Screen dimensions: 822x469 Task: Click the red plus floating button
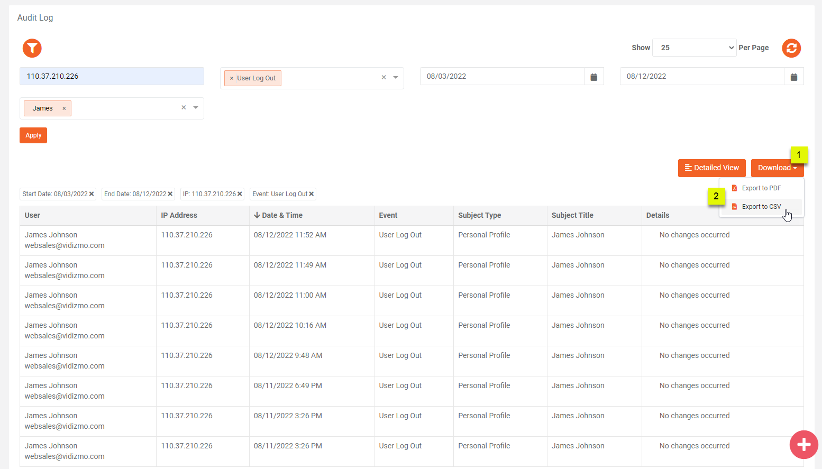[803, 444]
